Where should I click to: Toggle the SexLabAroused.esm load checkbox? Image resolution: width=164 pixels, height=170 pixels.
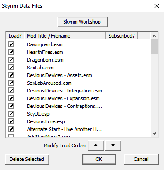click(x=11, y=83)
